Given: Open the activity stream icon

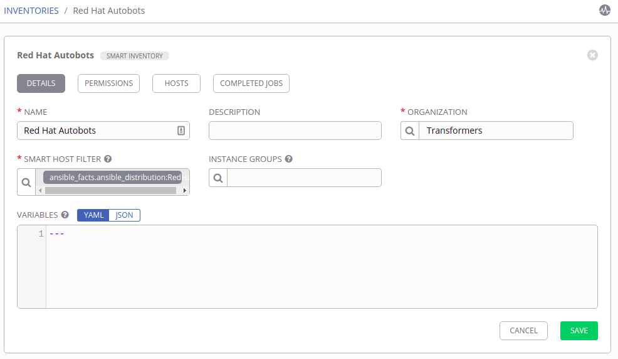Looking at the screenshot, I should tap(604, 11).
